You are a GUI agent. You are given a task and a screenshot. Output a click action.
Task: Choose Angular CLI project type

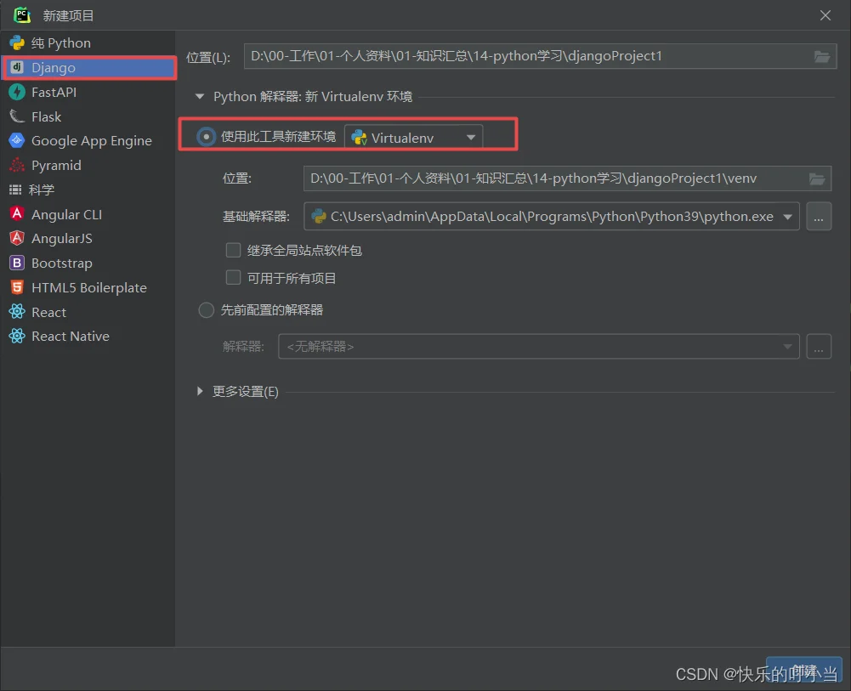coord(88,213)
